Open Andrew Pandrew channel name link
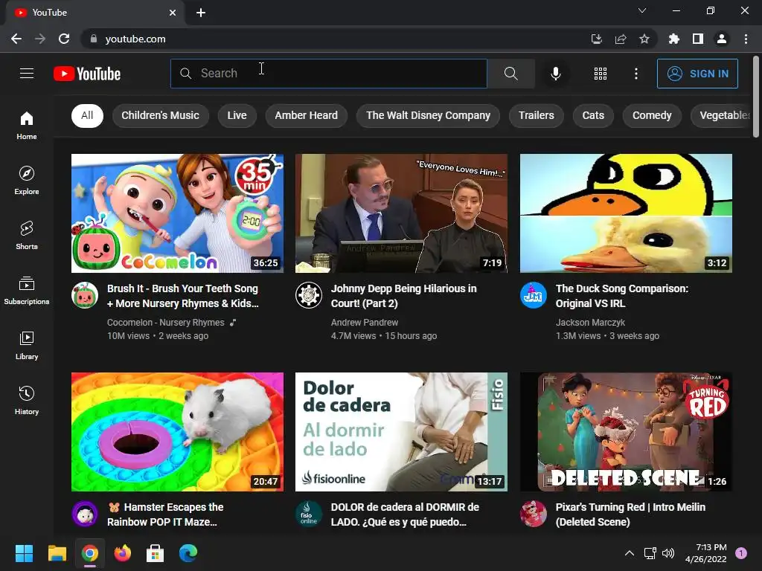 click(x=365, y=323)
